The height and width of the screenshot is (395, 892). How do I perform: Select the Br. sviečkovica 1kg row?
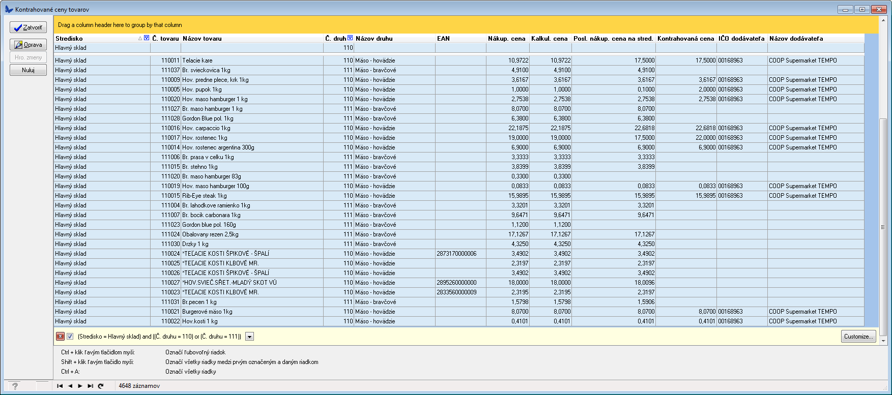[x=459, y=70]
